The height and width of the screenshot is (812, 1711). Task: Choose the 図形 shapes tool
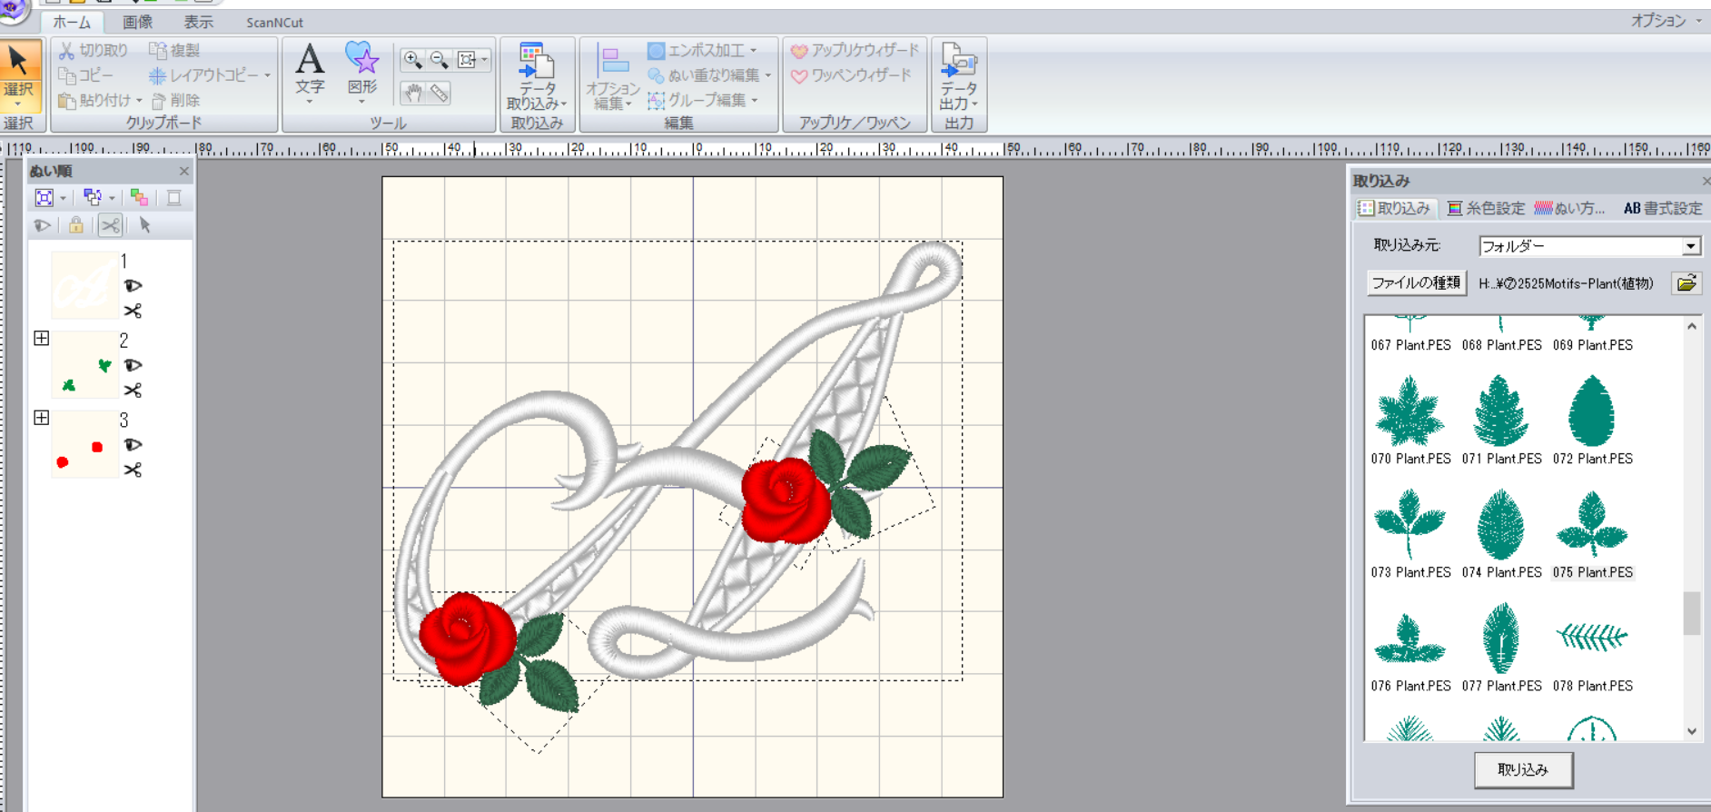[362, 71]
